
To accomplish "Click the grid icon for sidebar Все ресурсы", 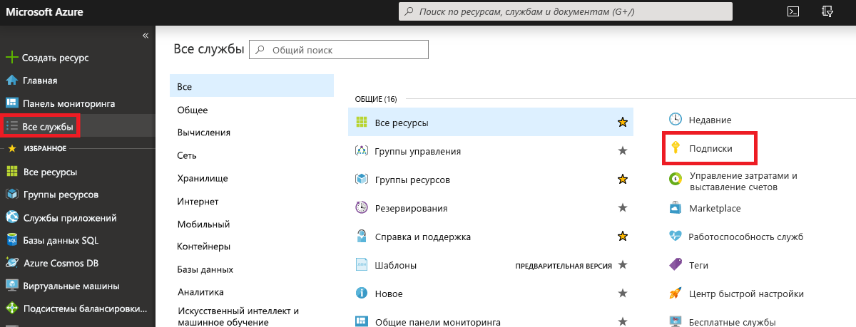I will pos(11,172).
